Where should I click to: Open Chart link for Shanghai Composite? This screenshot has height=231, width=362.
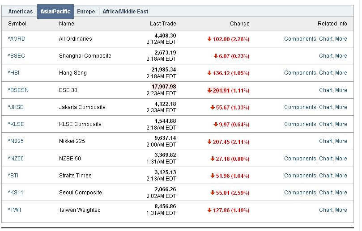(x=325, y=56)
